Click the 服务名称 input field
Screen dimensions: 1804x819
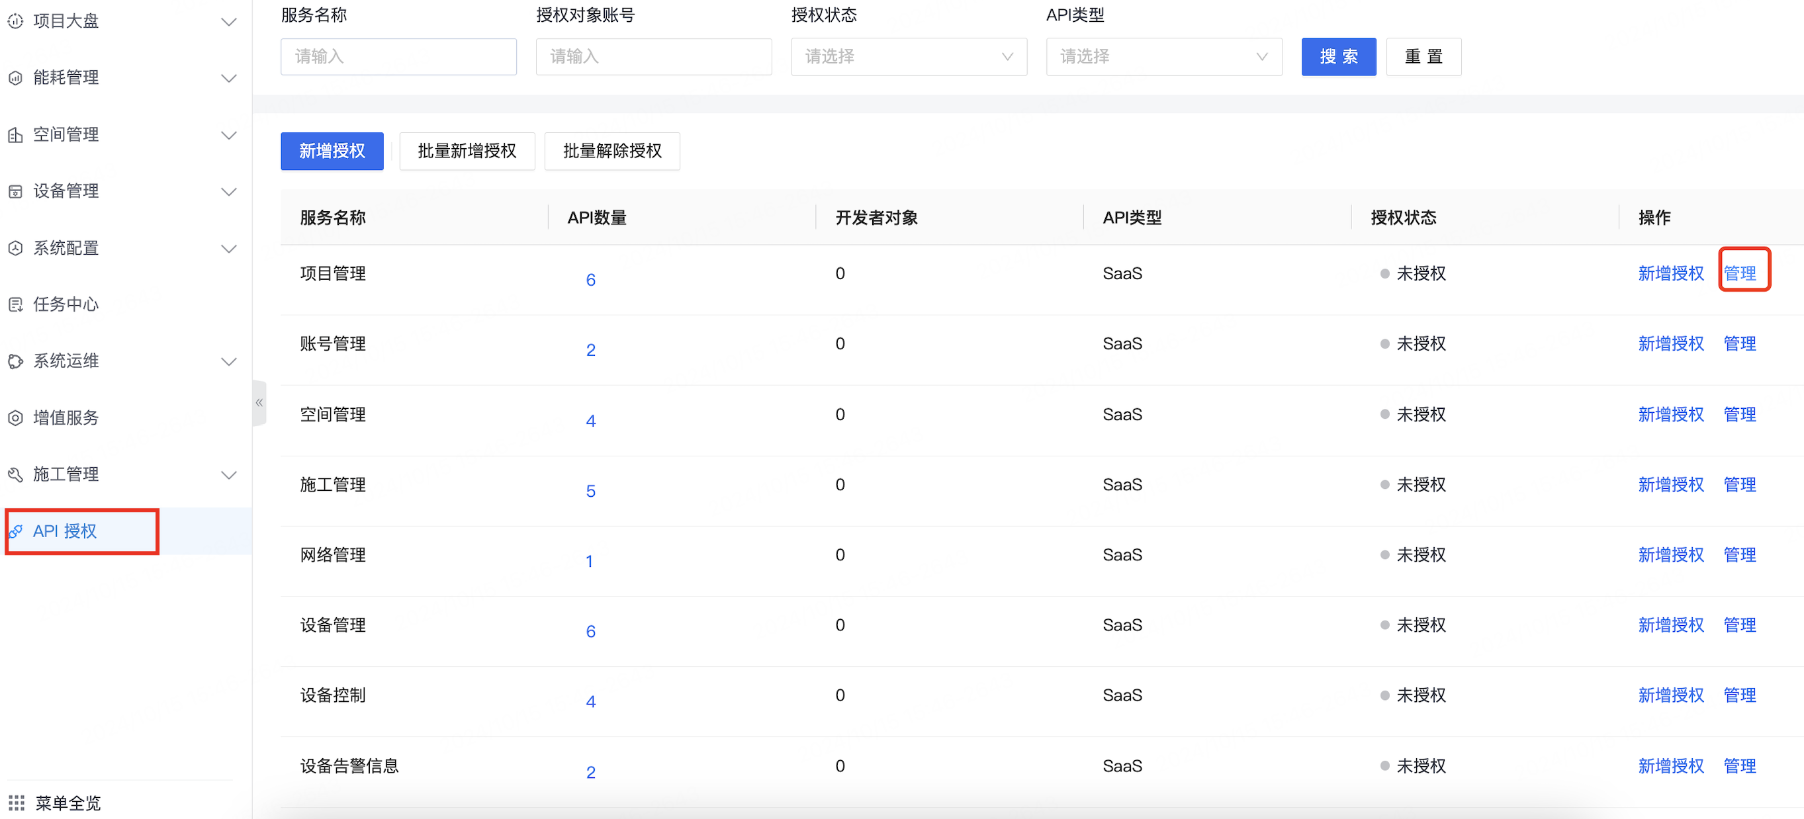click(398, 57)
